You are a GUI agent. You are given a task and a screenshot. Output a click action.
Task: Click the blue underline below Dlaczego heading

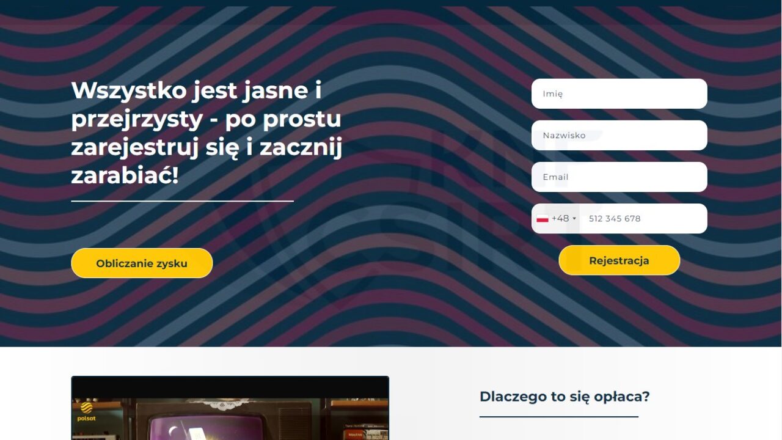558,417
